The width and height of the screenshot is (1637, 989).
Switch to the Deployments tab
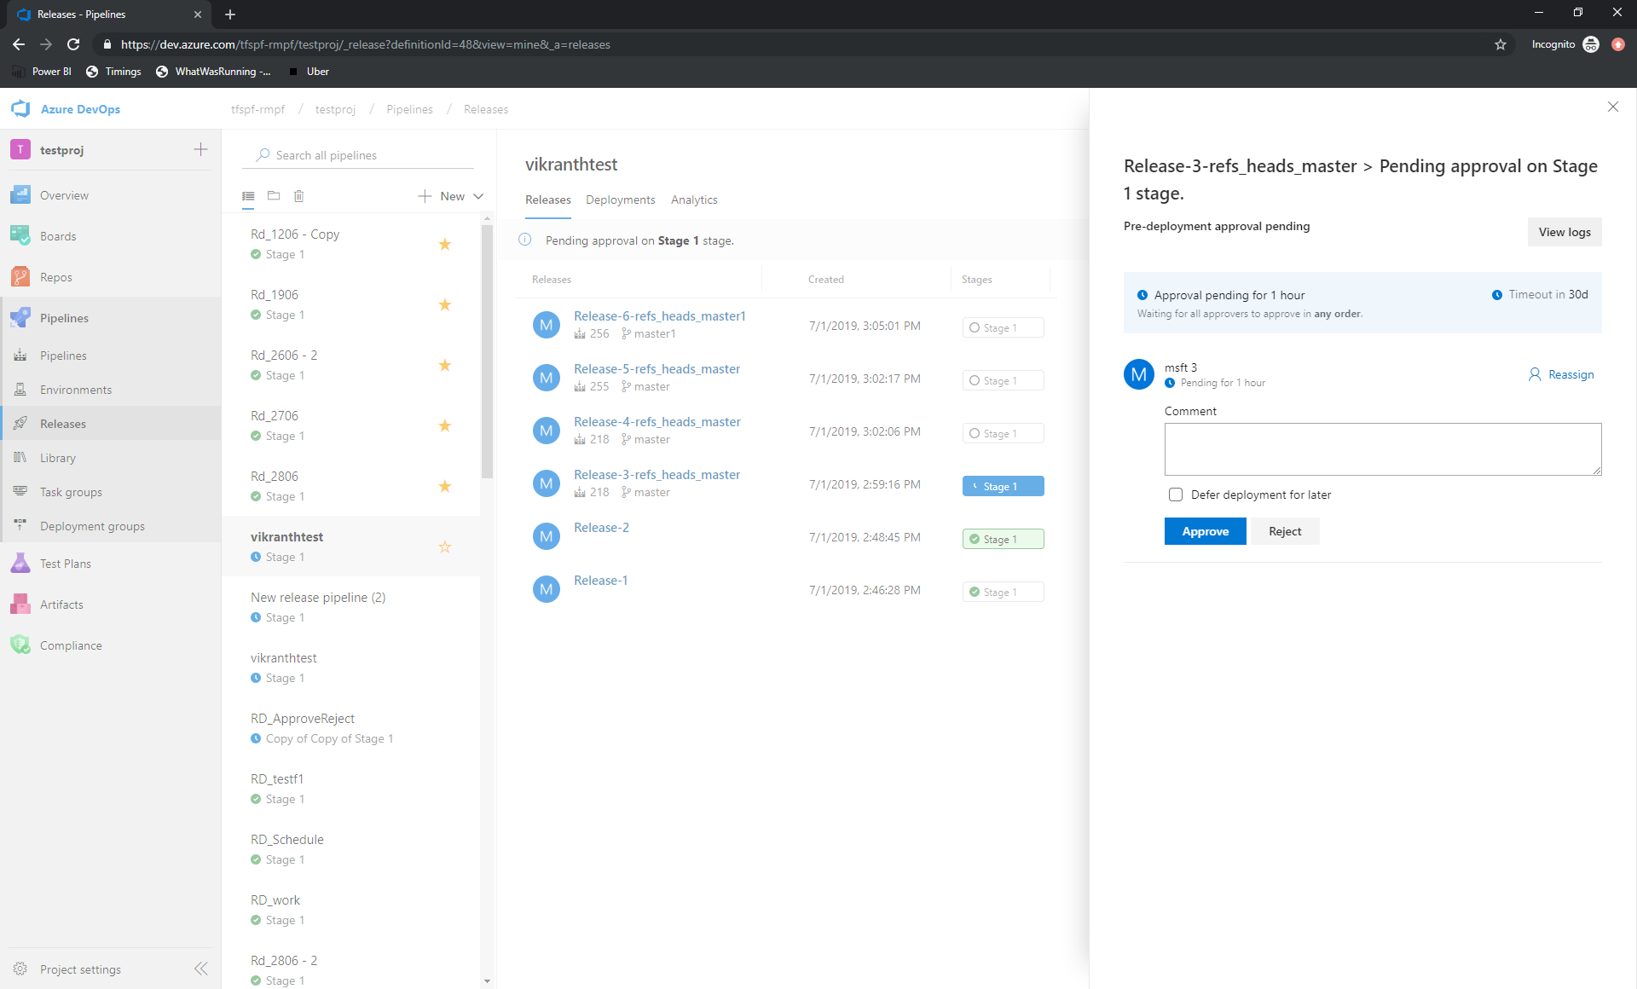(621, 200)
